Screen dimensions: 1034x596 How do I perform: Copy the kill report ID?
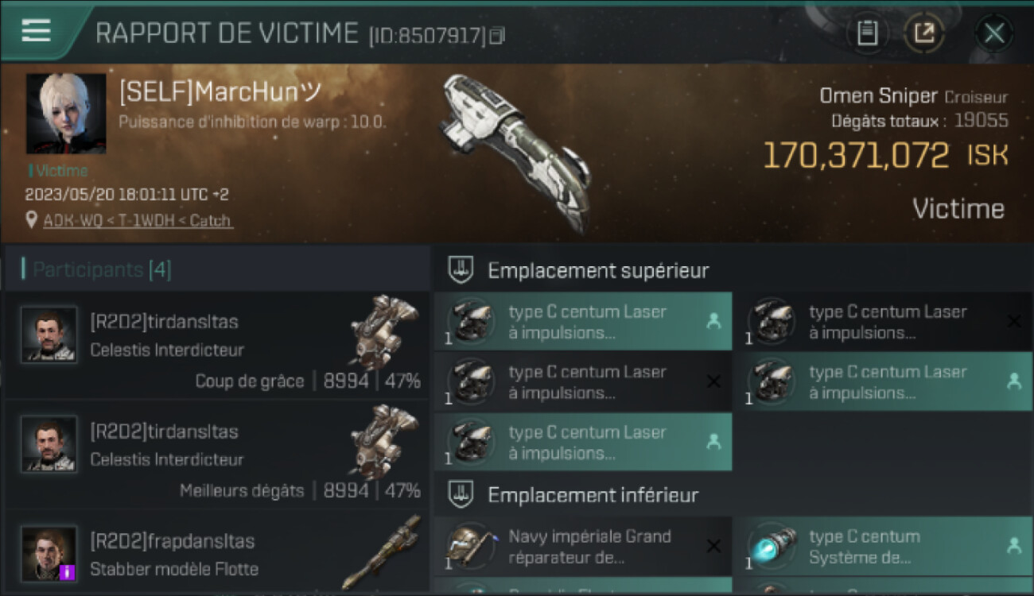click(497, 36)
